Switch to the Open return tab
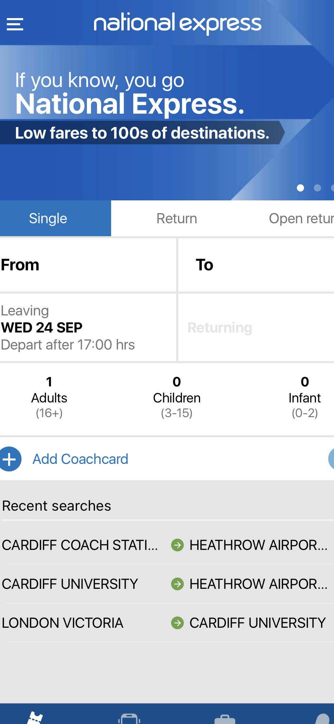Image resolution: width=334 pixels, height=724 pixels. [x=300, y=218]
